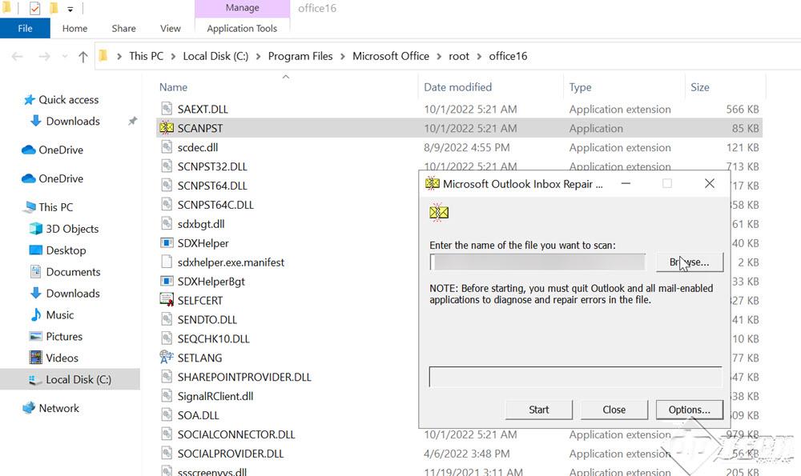Select SENDTO.DLL in the file list

click(x=207, y=319)
